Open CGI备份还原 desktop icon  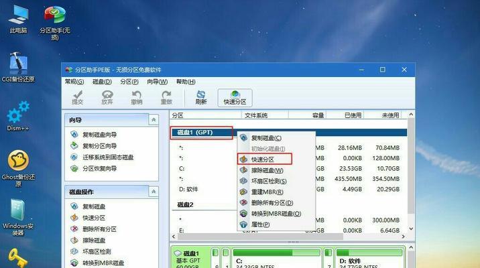[18, 67]
